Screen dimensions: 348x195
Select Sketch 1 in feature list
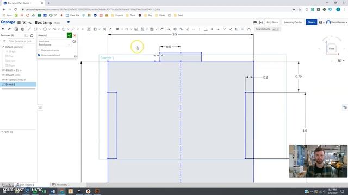18,84
